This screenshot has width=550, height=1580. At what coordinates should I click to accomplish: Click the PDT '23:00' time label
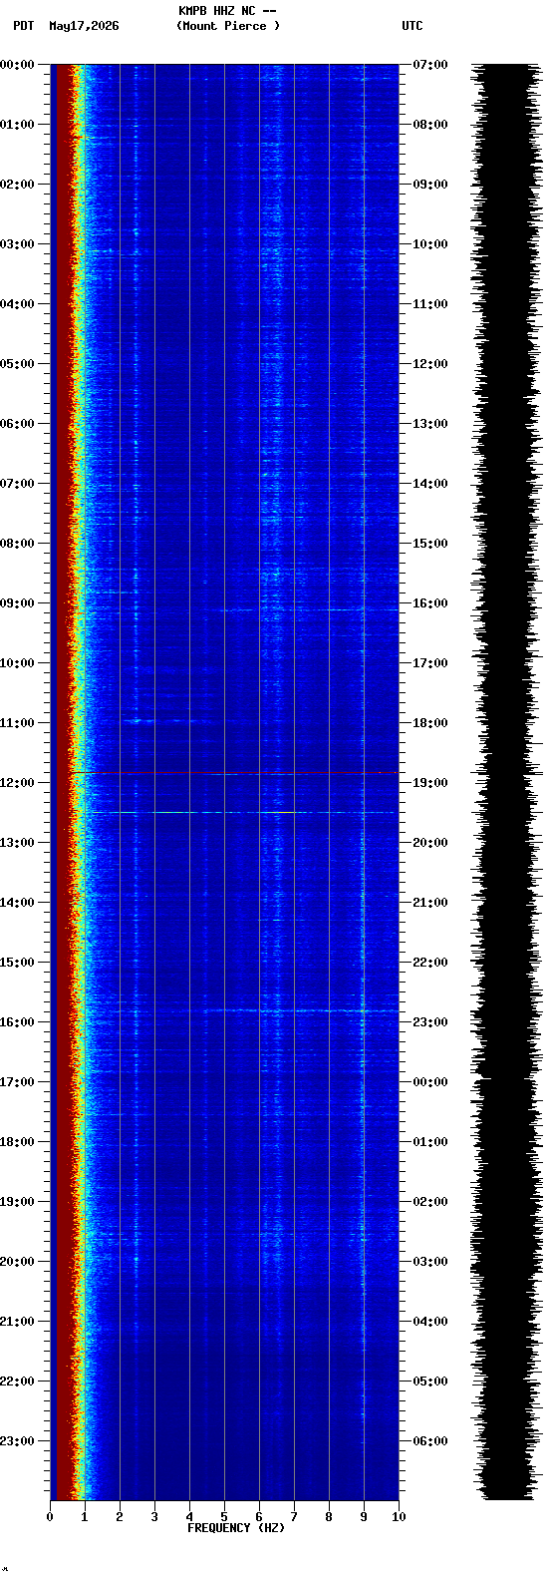coord(18,1441)
